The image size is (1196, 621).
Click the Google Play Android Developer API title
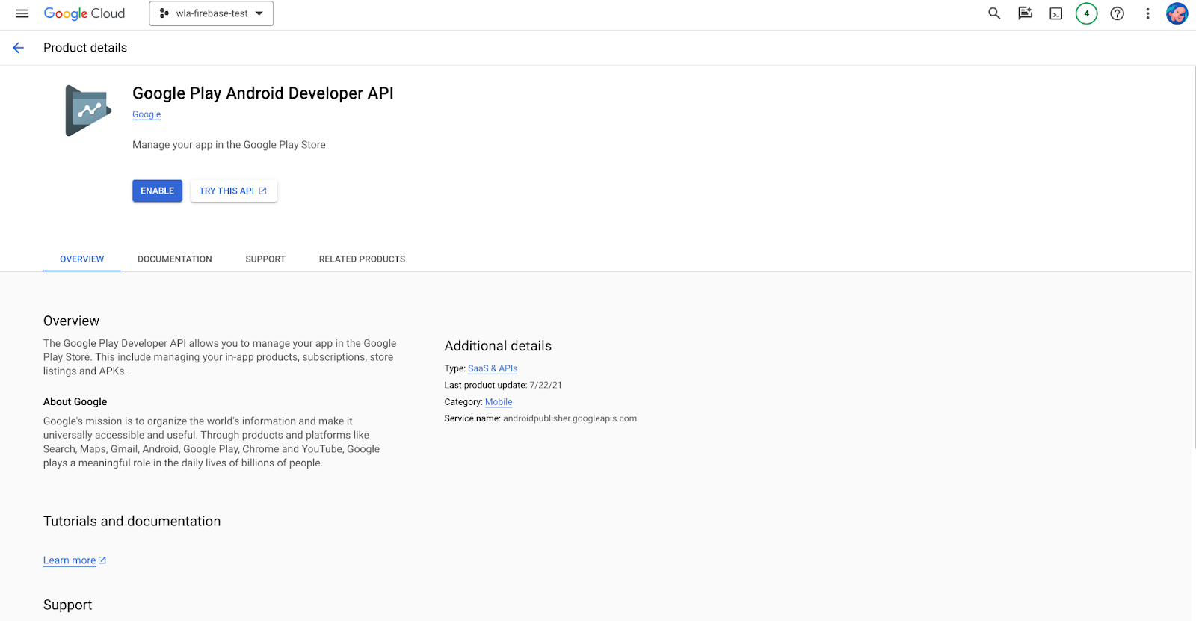point(263,93)
